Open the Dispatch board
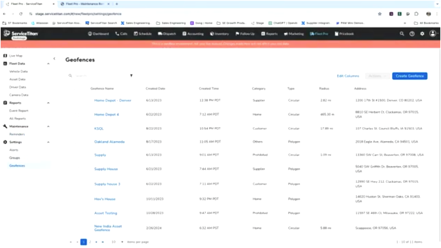The height and width of the screenshot is (248, 441). [x=167, y=34]
